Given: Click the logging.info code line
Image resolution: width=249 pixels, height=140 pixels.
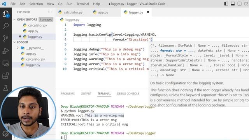Looking at the screenshot, I should pyautogui.click(x=107, y=54).
